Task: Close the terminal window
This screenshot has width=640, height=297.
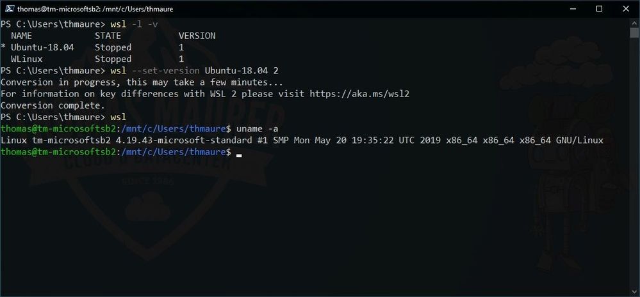Action: (626, 8)
